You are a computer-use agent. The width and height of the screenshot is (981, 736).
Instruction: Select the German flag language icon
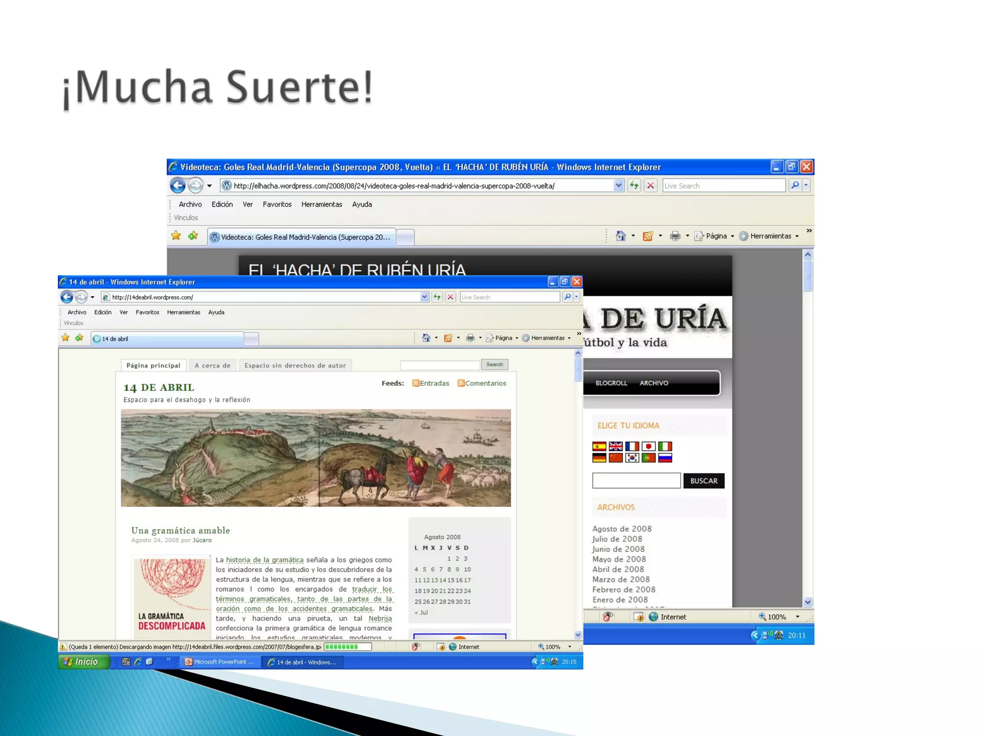click(x=599, y=458)
